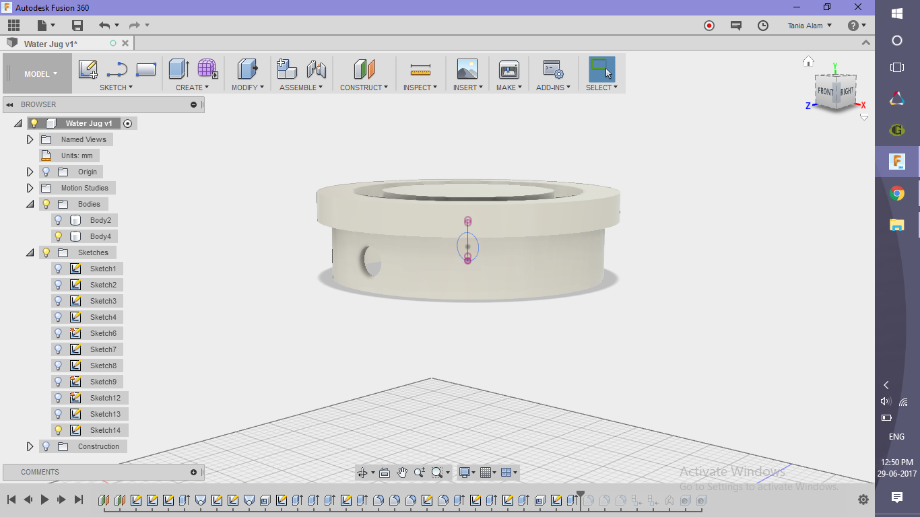Select the Rectangle sketch tool
Image resolution: width=920 pixels, height=517 pixels.
[x=146, y=69]
